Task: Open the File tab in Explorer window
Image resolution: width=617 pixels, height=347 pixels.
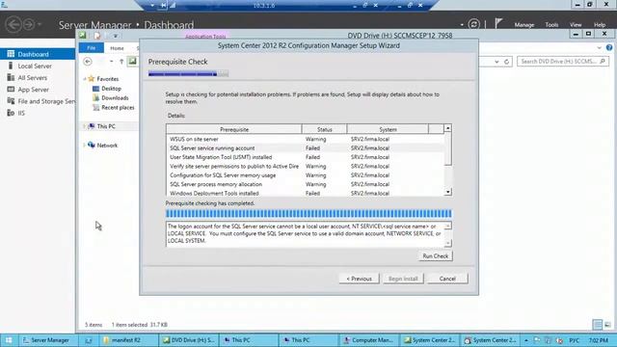Action: tap(92, 47)
